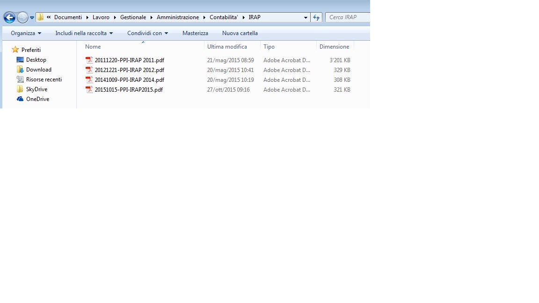Click the refresh button beside address bar
539x303 pixels.
[x=316, y=18]
